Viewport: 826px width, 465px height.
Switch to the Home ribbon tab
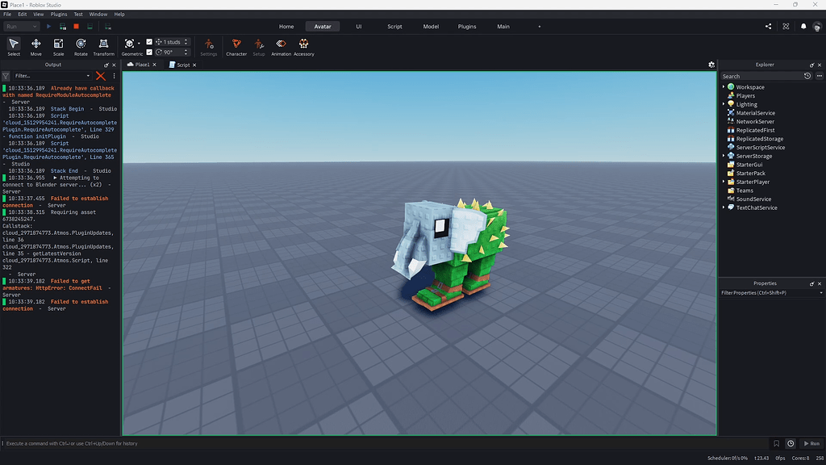pos(286,27)
